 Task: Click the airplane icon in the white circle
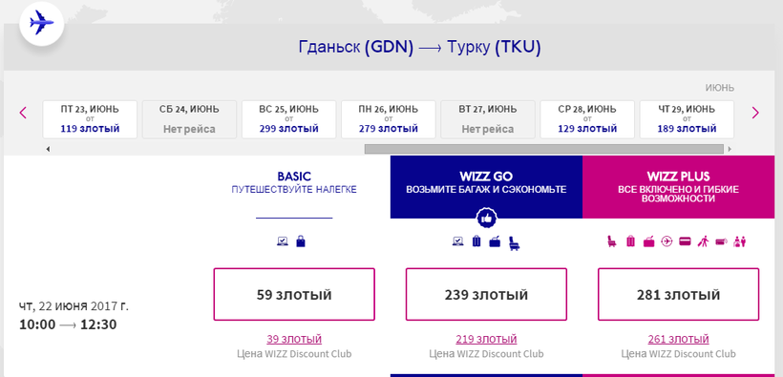41,23
